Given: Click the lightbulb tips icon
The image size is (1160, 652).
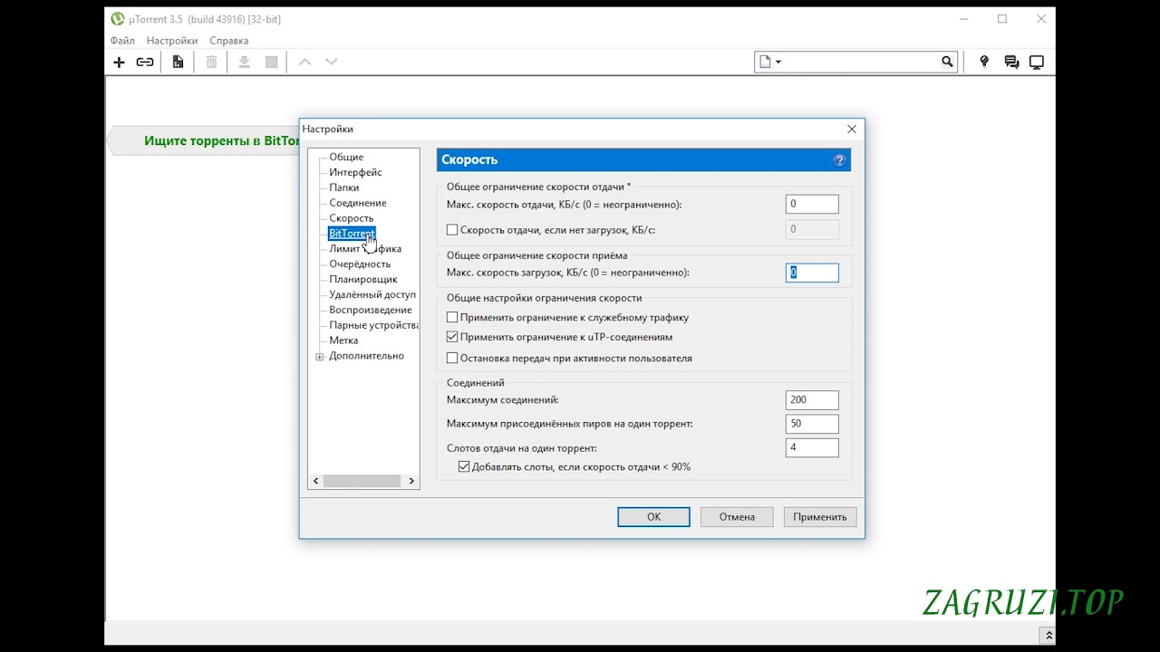Looking at the screenshot, I should 984,62.
